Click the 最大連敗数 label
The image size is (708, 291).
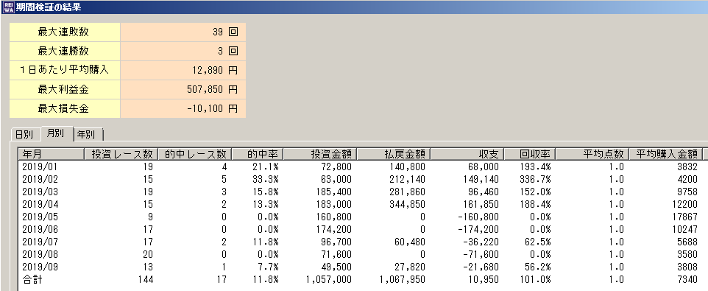click(63, 32)
